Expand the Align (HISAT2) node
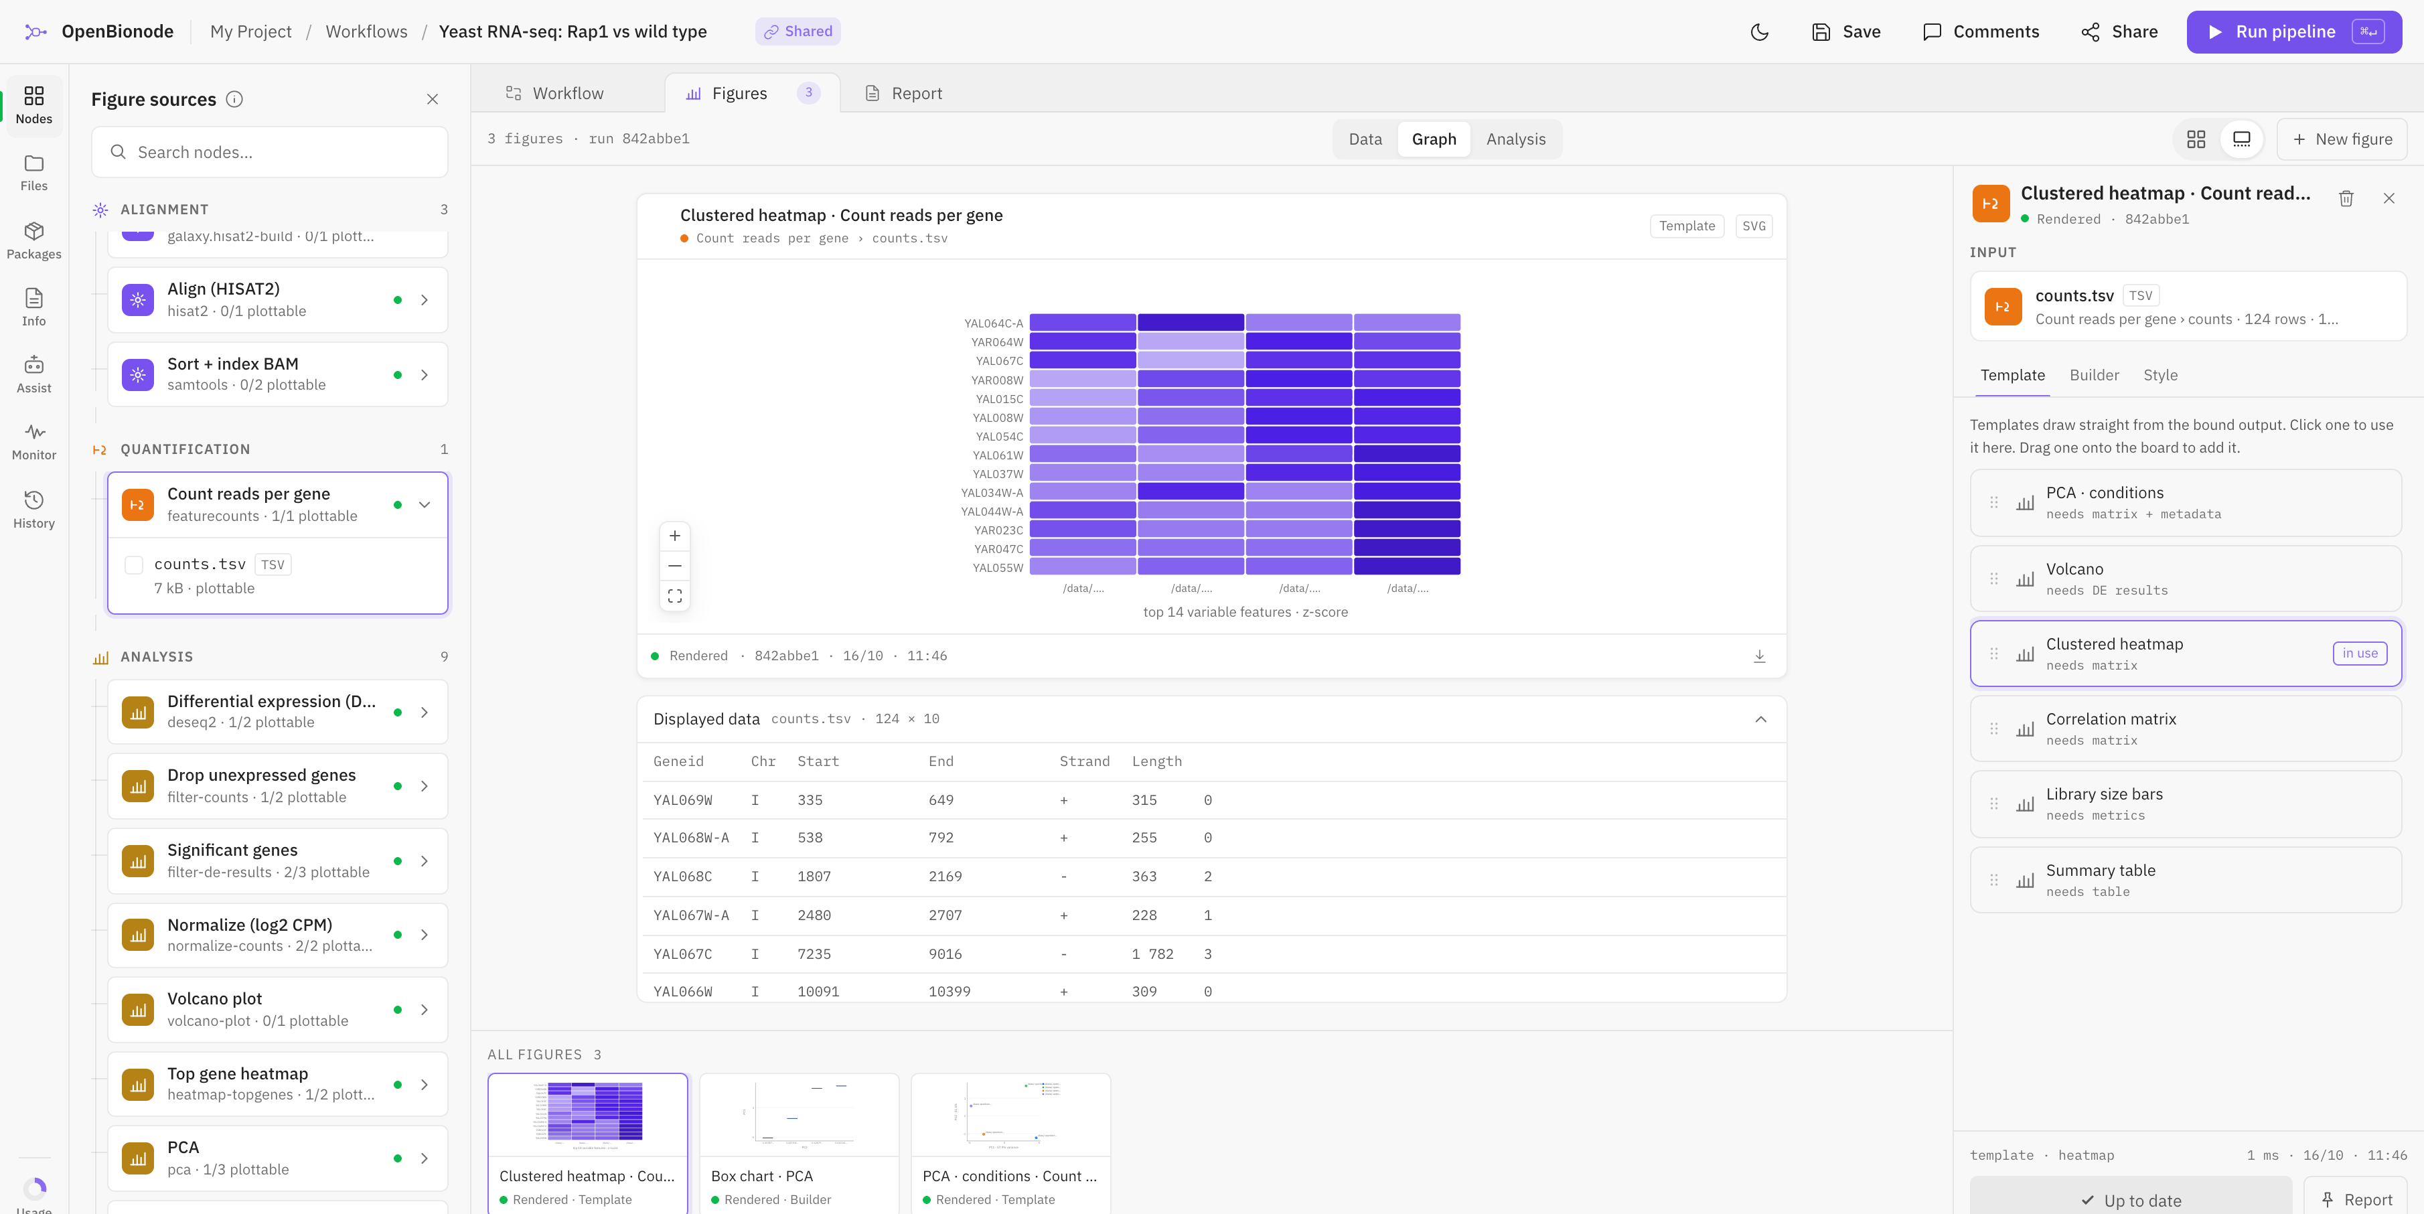The image size is (2424, 1214). pyautogui.click(x=425, y=300)
